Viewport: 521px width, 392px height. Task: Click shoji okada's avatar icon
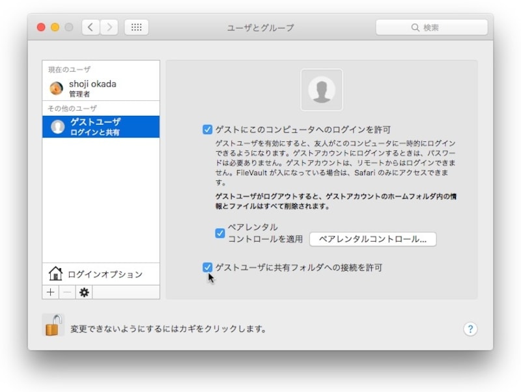pos(56,89)
